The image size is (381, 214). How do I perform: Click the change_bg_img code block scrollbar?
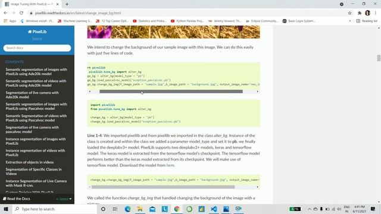click(163, 187)
